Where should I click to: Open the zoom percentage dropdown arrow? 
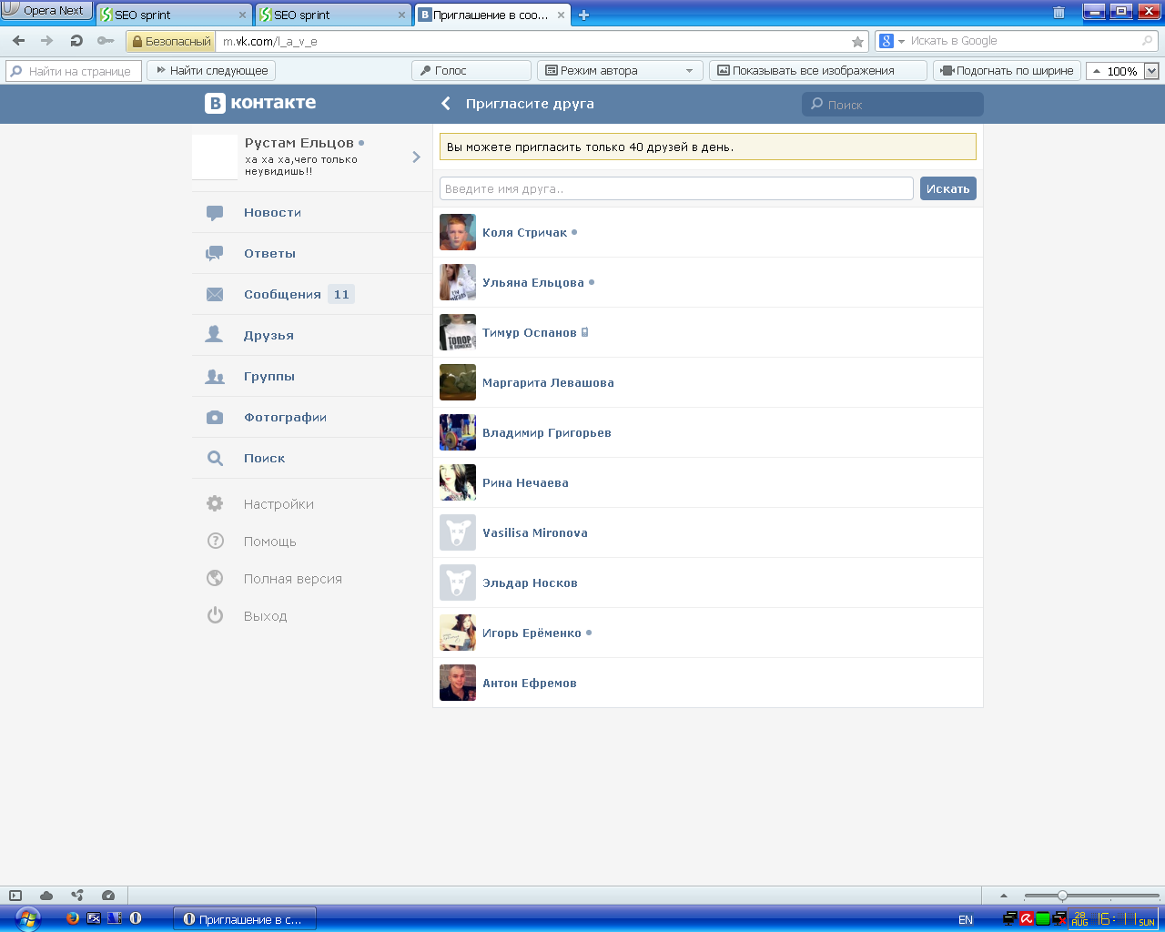(1151, 71)
